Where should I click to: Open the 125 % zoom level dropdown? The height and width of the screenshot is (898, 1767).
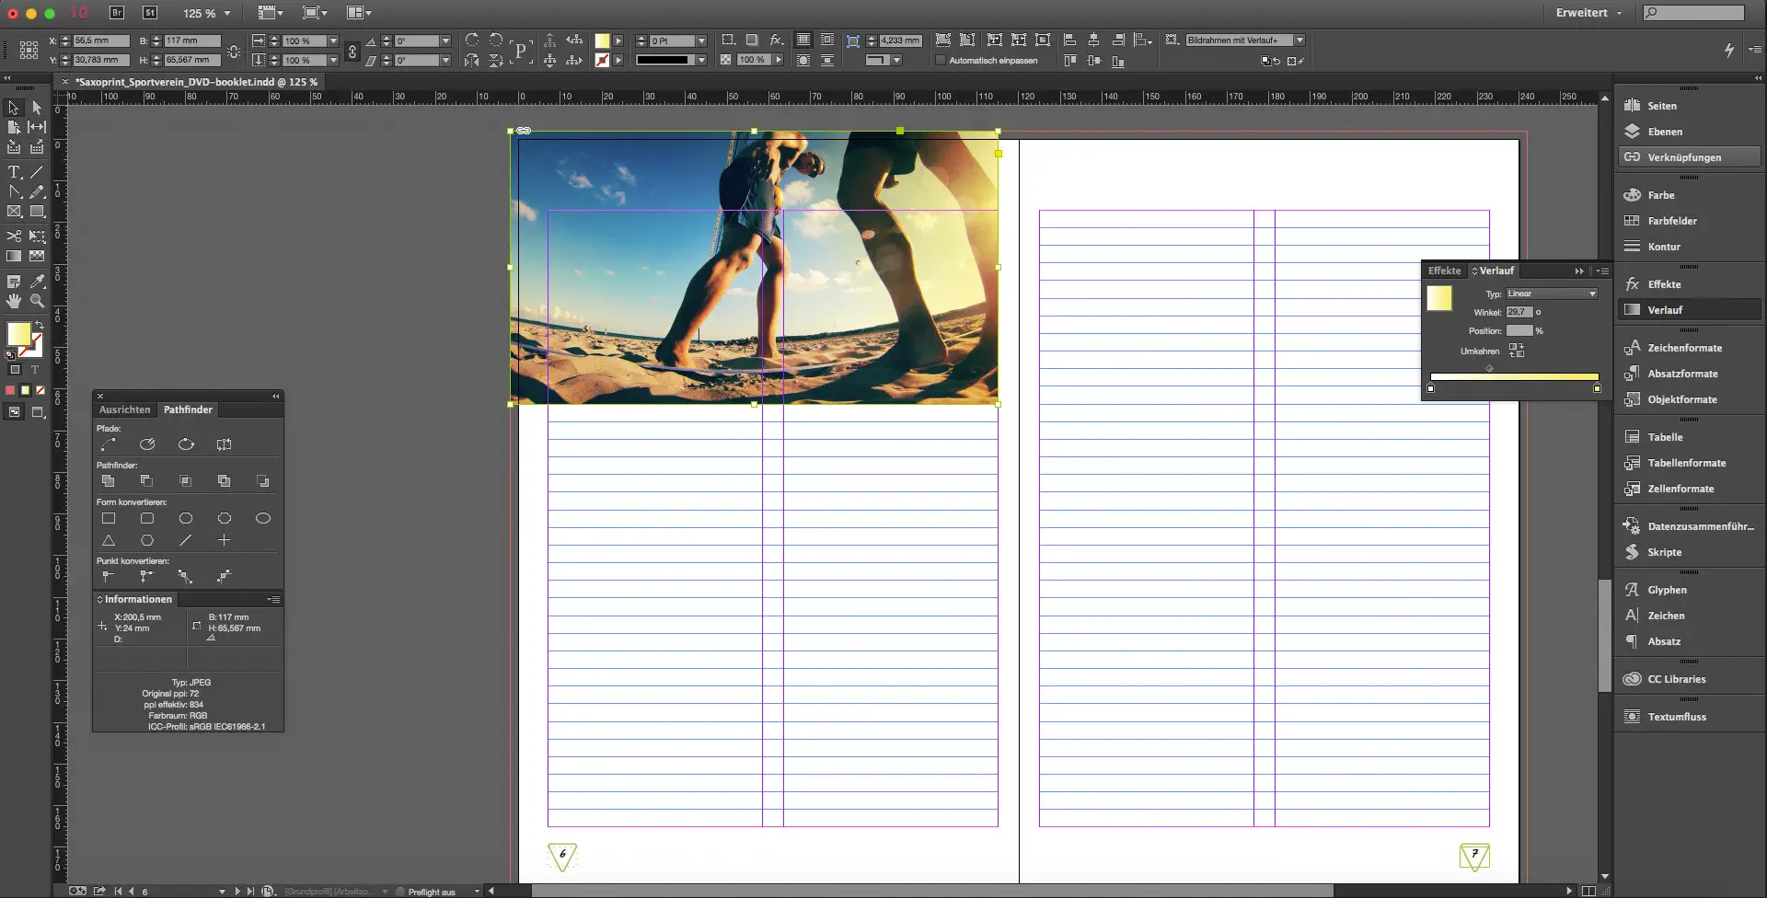pos(227,14)
